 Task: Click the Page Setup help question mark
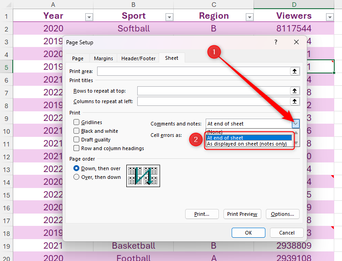pos(275,42)
